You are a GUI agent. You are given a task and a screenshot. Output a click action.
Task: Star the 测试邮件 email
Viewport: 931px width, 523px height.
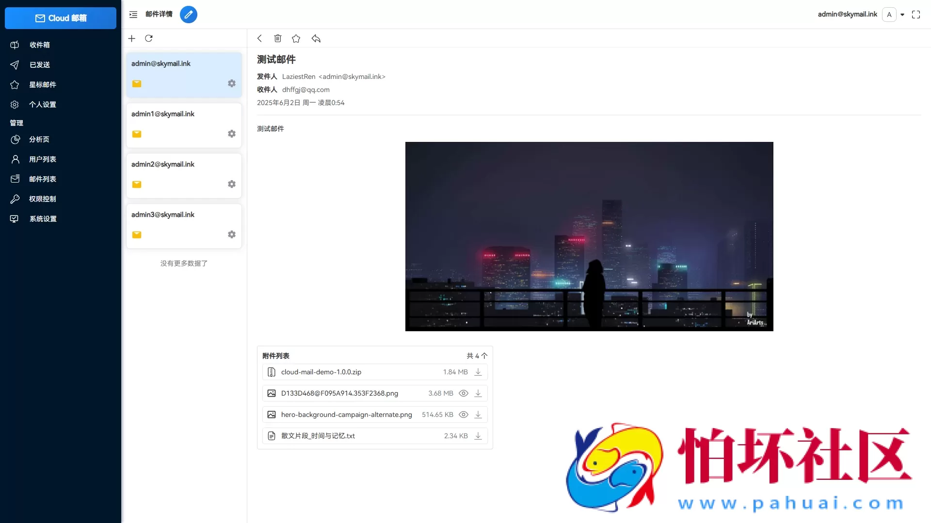[x=296, y=39]
